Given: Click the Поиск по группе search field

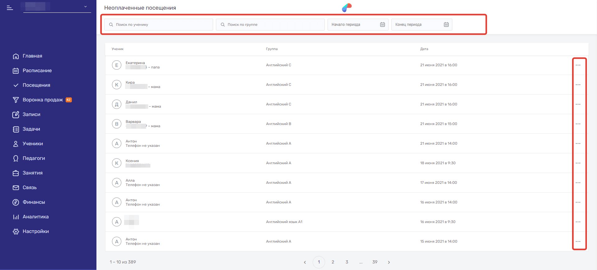Looking at the screenshot, I should (270, 25).
